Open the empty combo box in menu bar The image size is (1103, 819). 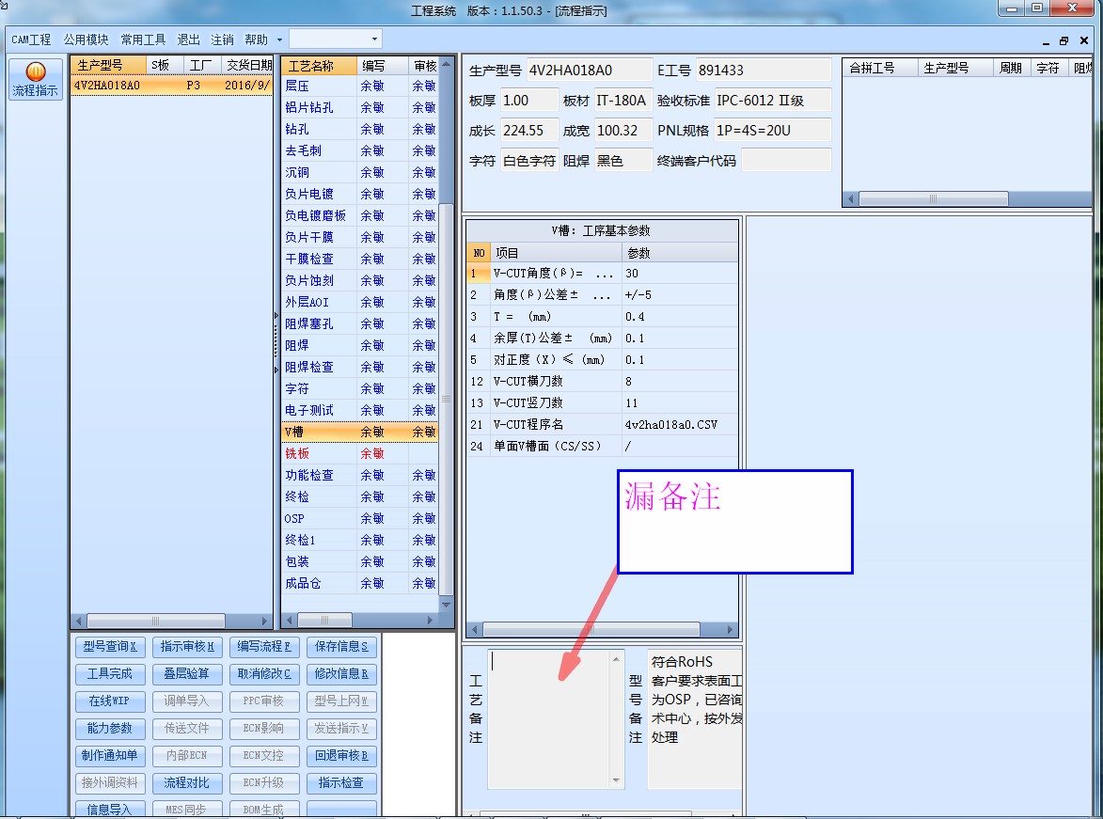click(336, 39)
